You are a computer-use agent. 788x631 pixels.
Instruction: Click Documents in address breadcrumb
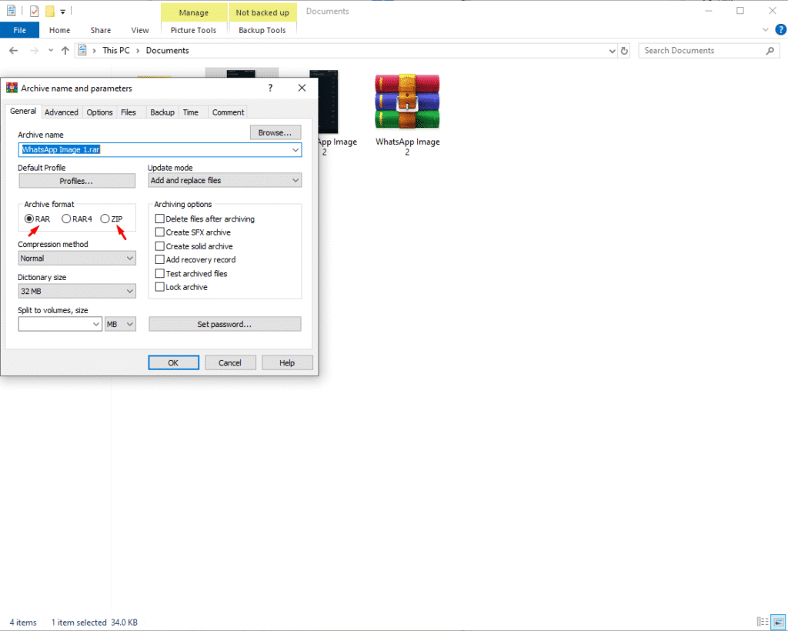[167, 51]
